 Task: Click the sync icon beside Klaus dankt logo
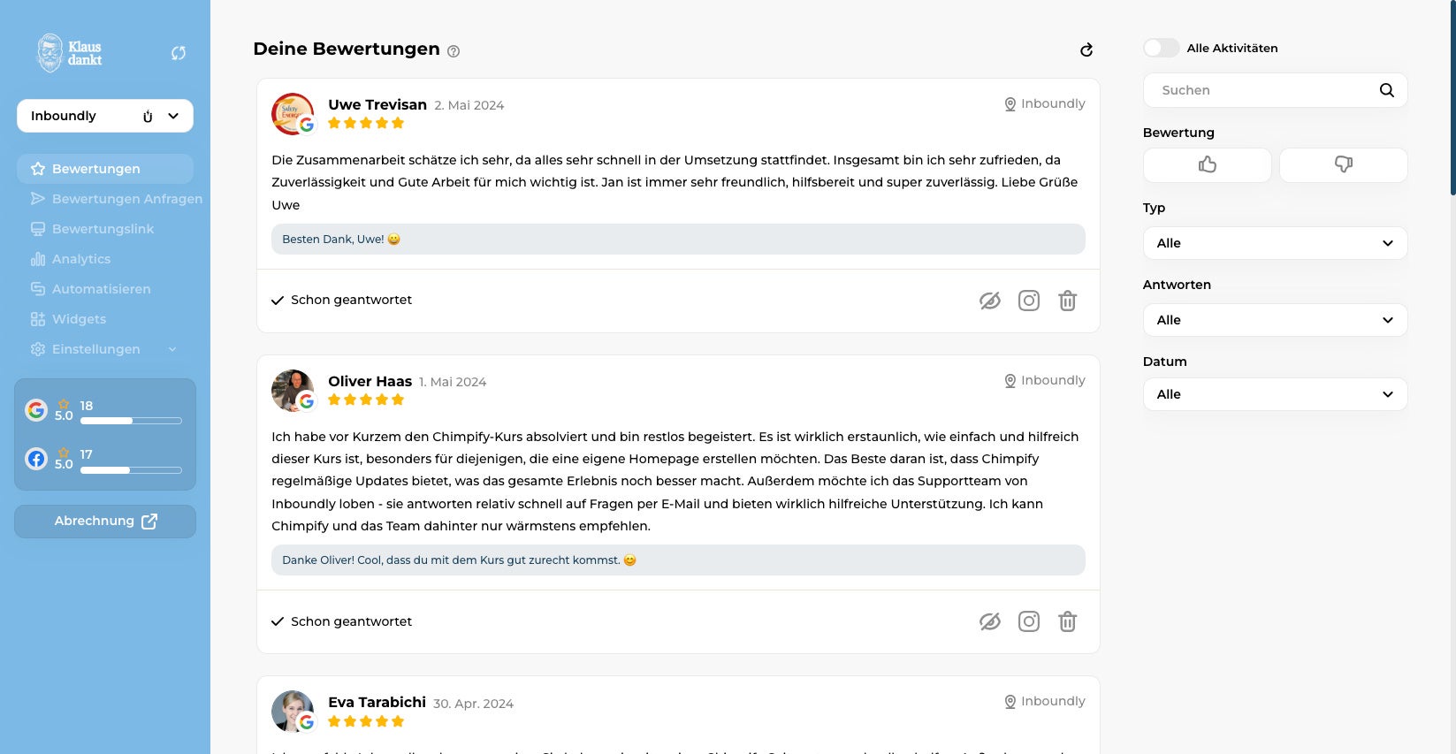pyautogui.click(x=179, y=53)
